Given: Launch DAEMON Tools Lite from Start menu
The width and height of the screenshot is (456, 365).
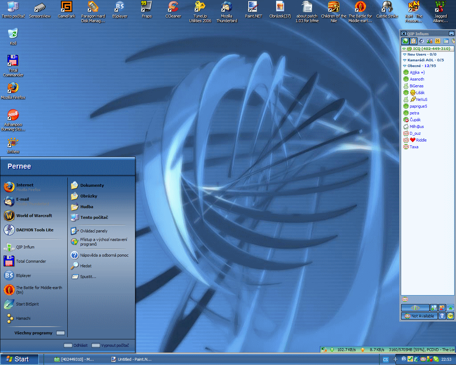Looking at the screenshot, I should click(x=35, y=230).
